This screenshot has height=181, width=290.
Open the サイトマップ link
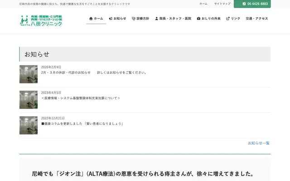pos(222,4)
